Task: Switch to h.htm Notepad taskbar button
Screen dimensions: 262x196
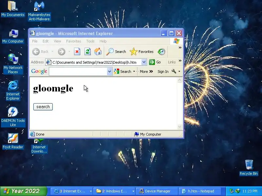Action: (x=199, y=191)
